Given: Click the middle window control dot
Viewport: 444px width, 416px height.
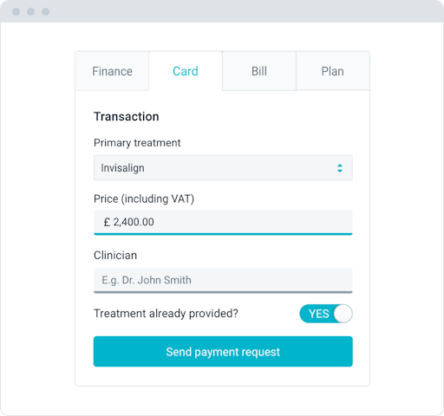Looking at the screenshot, I should (31, 11).
